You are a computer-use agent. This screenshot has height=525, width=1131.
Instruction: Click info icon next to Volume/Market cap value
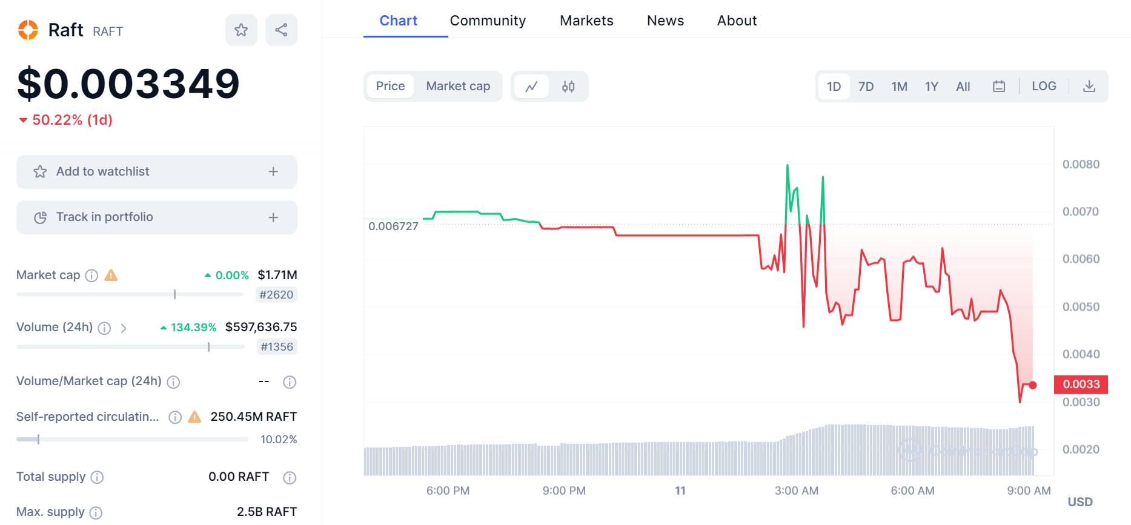290,382
